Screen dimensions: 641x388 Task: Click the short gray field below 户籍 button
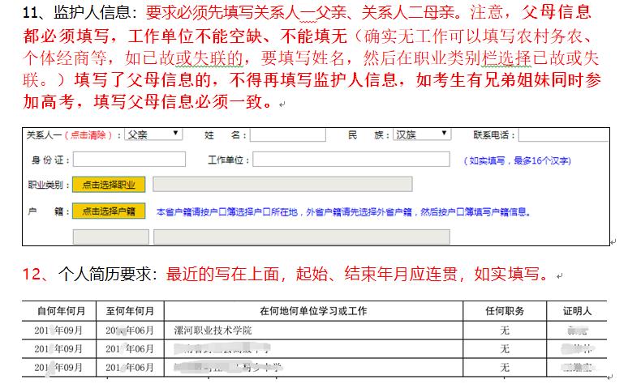click(x=110, y=237)
